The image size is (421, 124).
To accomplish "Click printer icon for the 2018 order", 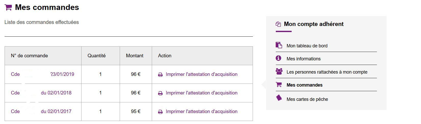I will 160,93.
